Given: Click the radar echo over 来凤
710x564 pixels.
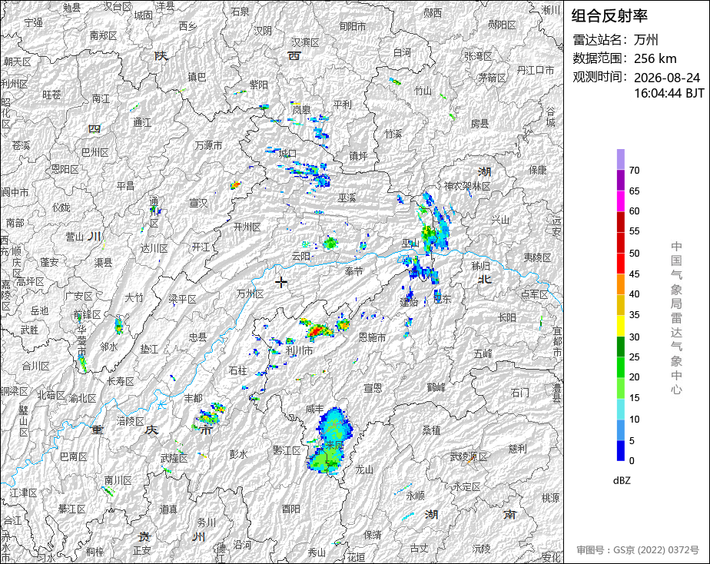Looking at the screenshot, I should coord(331,440).
